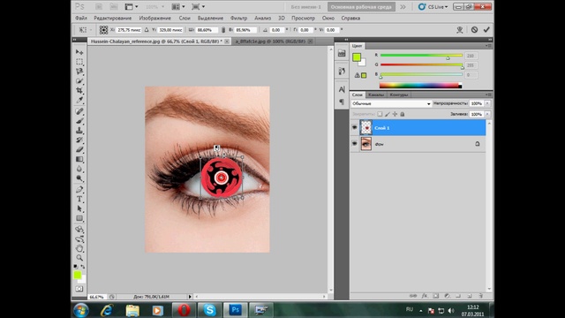Select the Слой 1 layer row
This screenshot has width=565, height=318.
[x=418, y=127]
